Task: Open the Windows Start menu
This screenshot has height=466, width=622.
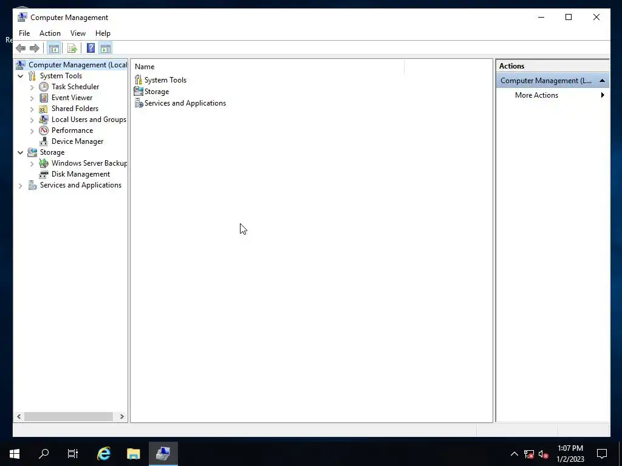Action: [x=15, y=454]
